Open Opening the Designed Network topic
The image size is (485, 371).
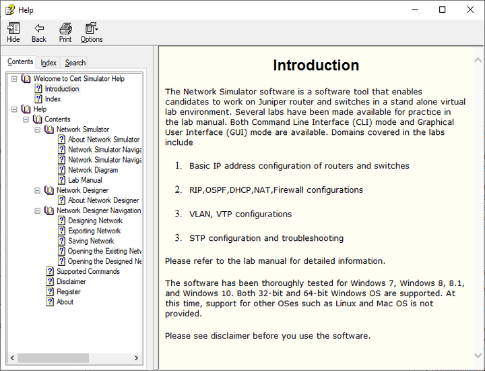(x=104, y=261)
